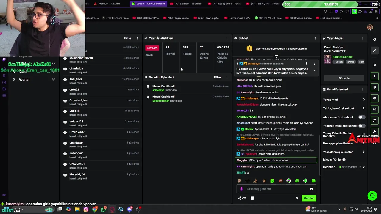Open Kanal Eylemleri panel three-dot menu
The height and width of the screenshot is (214, 381).
coord(363,89)
